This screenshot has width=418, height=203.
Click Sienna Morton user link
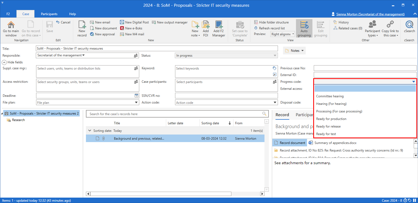[x=370, y=14]
